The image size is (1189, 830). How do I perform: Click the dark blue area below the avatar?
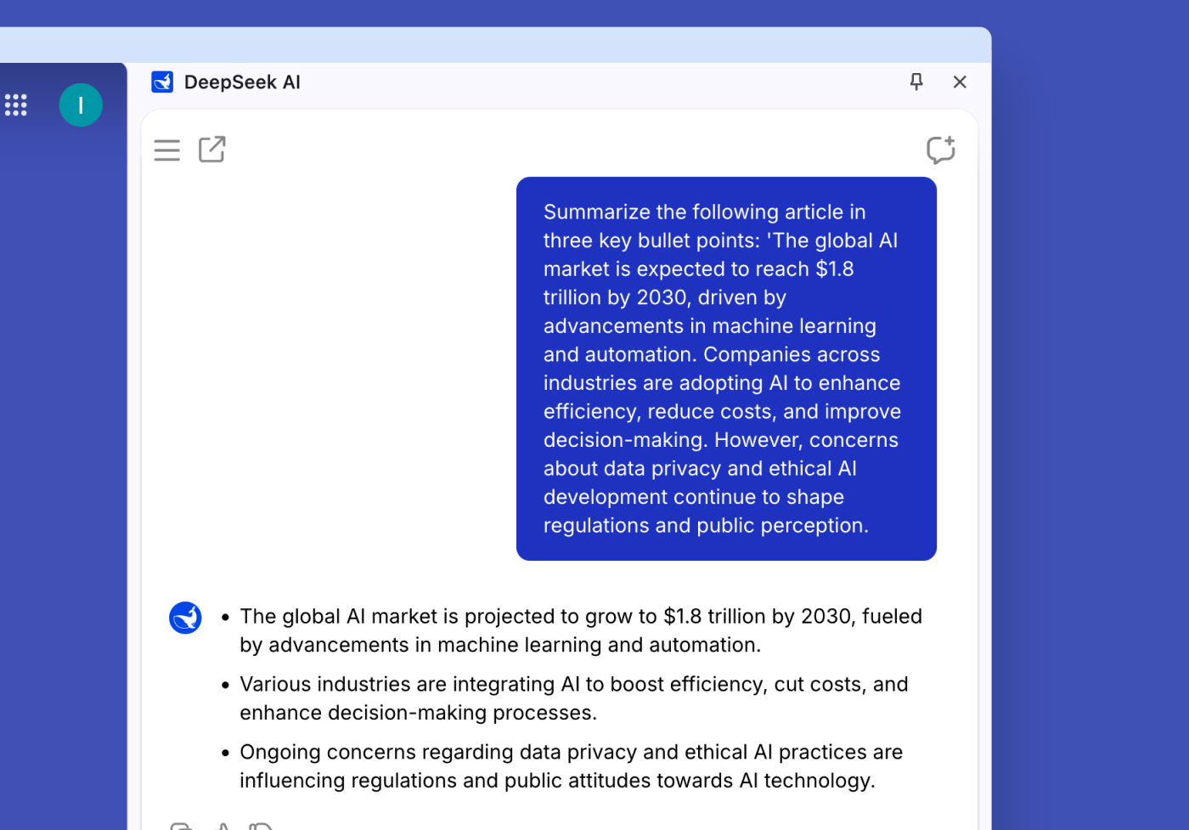pos(64,425)
